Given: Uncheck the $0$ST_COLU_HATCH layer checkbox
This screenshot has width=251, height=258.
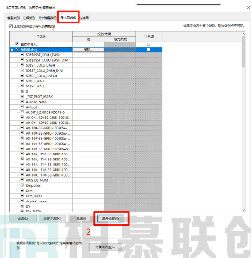Looking at the screenshot, I should point(22,76).
